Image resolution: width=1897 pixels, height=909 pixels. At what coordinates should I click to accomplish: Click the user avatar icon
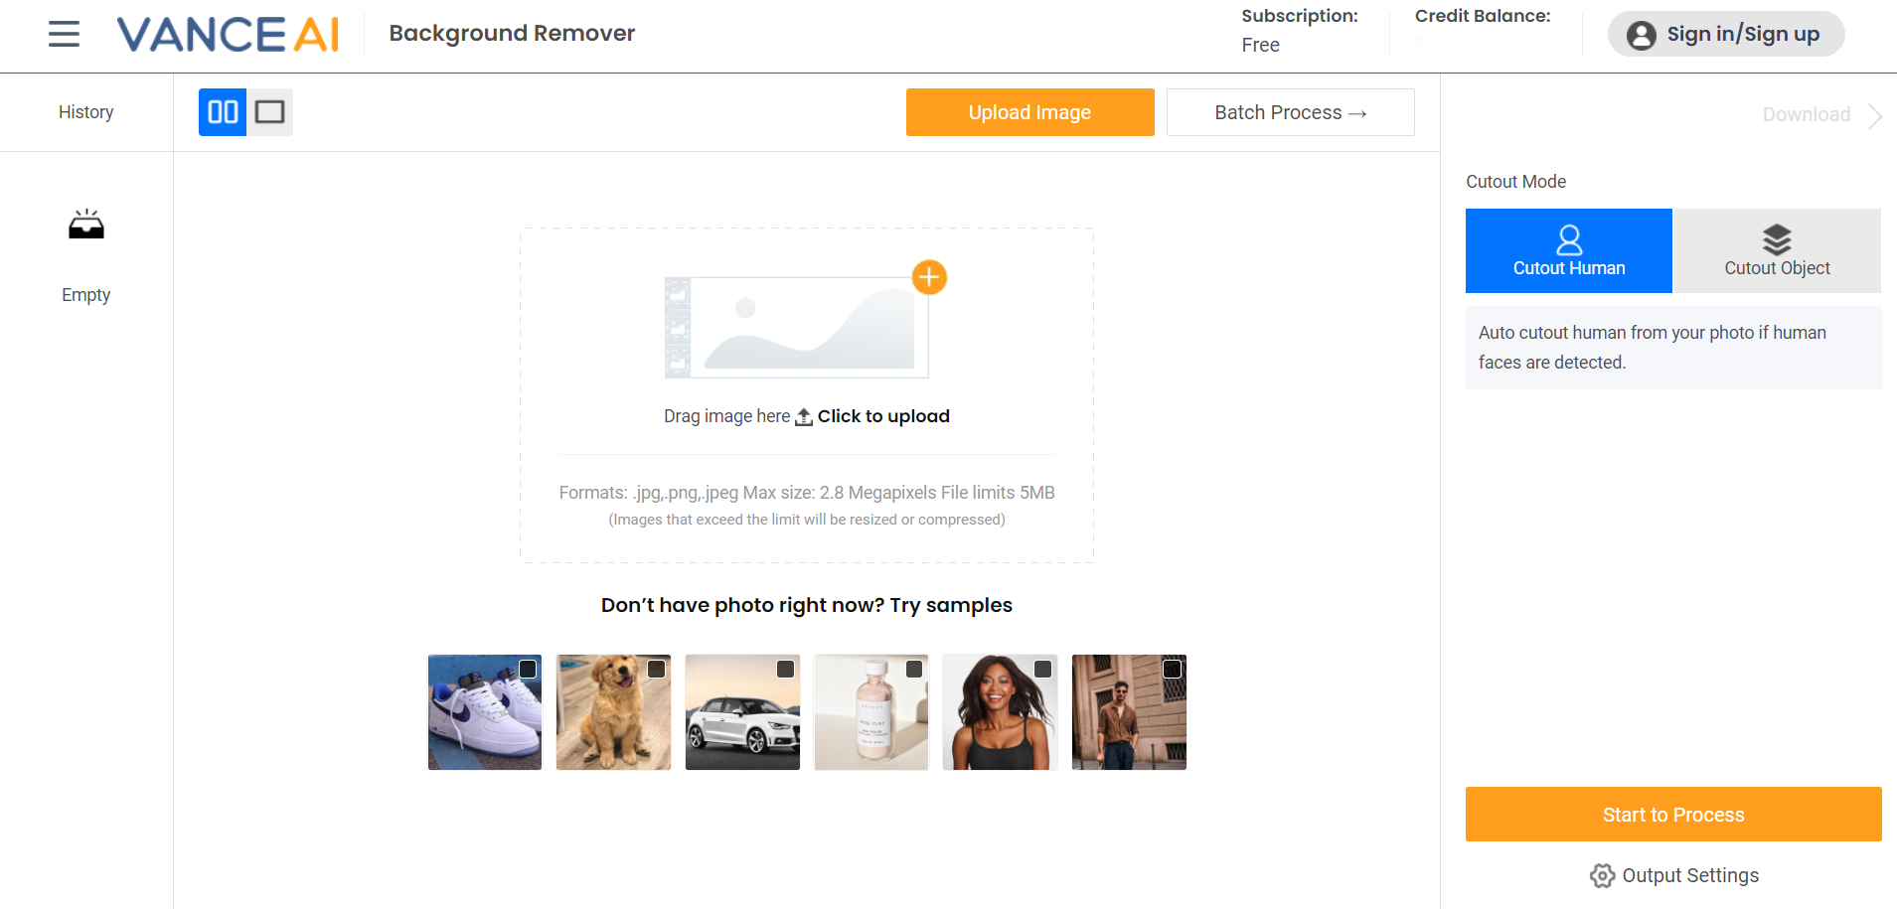(1641, 35)
